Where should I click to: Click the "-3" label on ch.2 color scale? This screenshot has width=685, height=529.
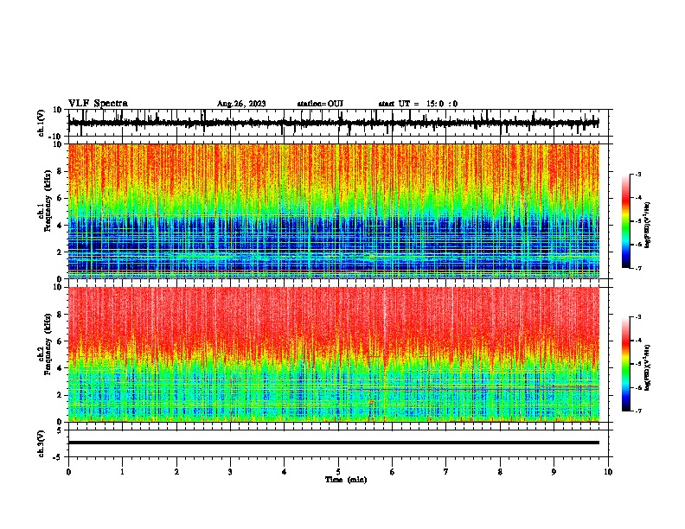click(638, 317)
